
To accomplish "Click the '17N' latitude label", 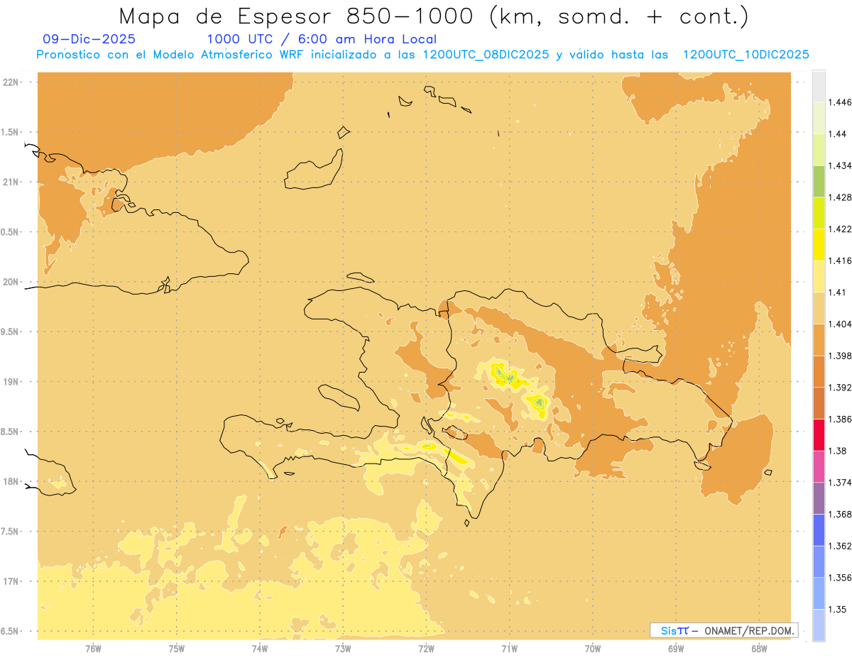I will [11, 581].
